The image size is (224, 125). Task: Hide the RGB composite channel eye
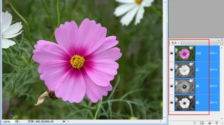click(172, 53)
